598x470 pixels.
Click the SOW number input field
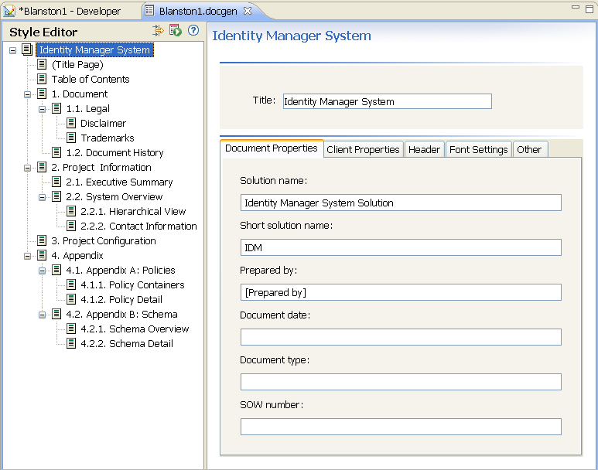tap(401, 427)
